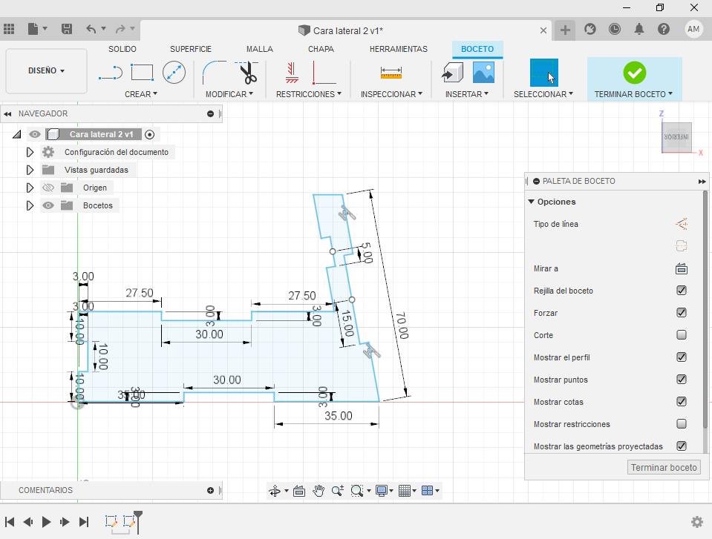Open the DISEÑO workspace dropdown
Screen dimensions: 712x539
pyautogui.click(x=46, y=70)
